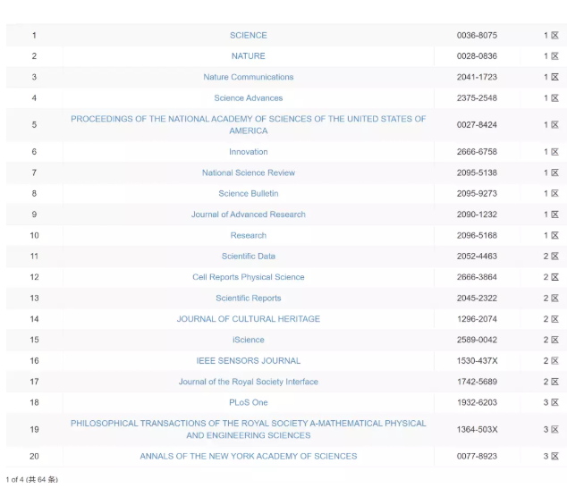Open the Research journal link

[249, 235]
